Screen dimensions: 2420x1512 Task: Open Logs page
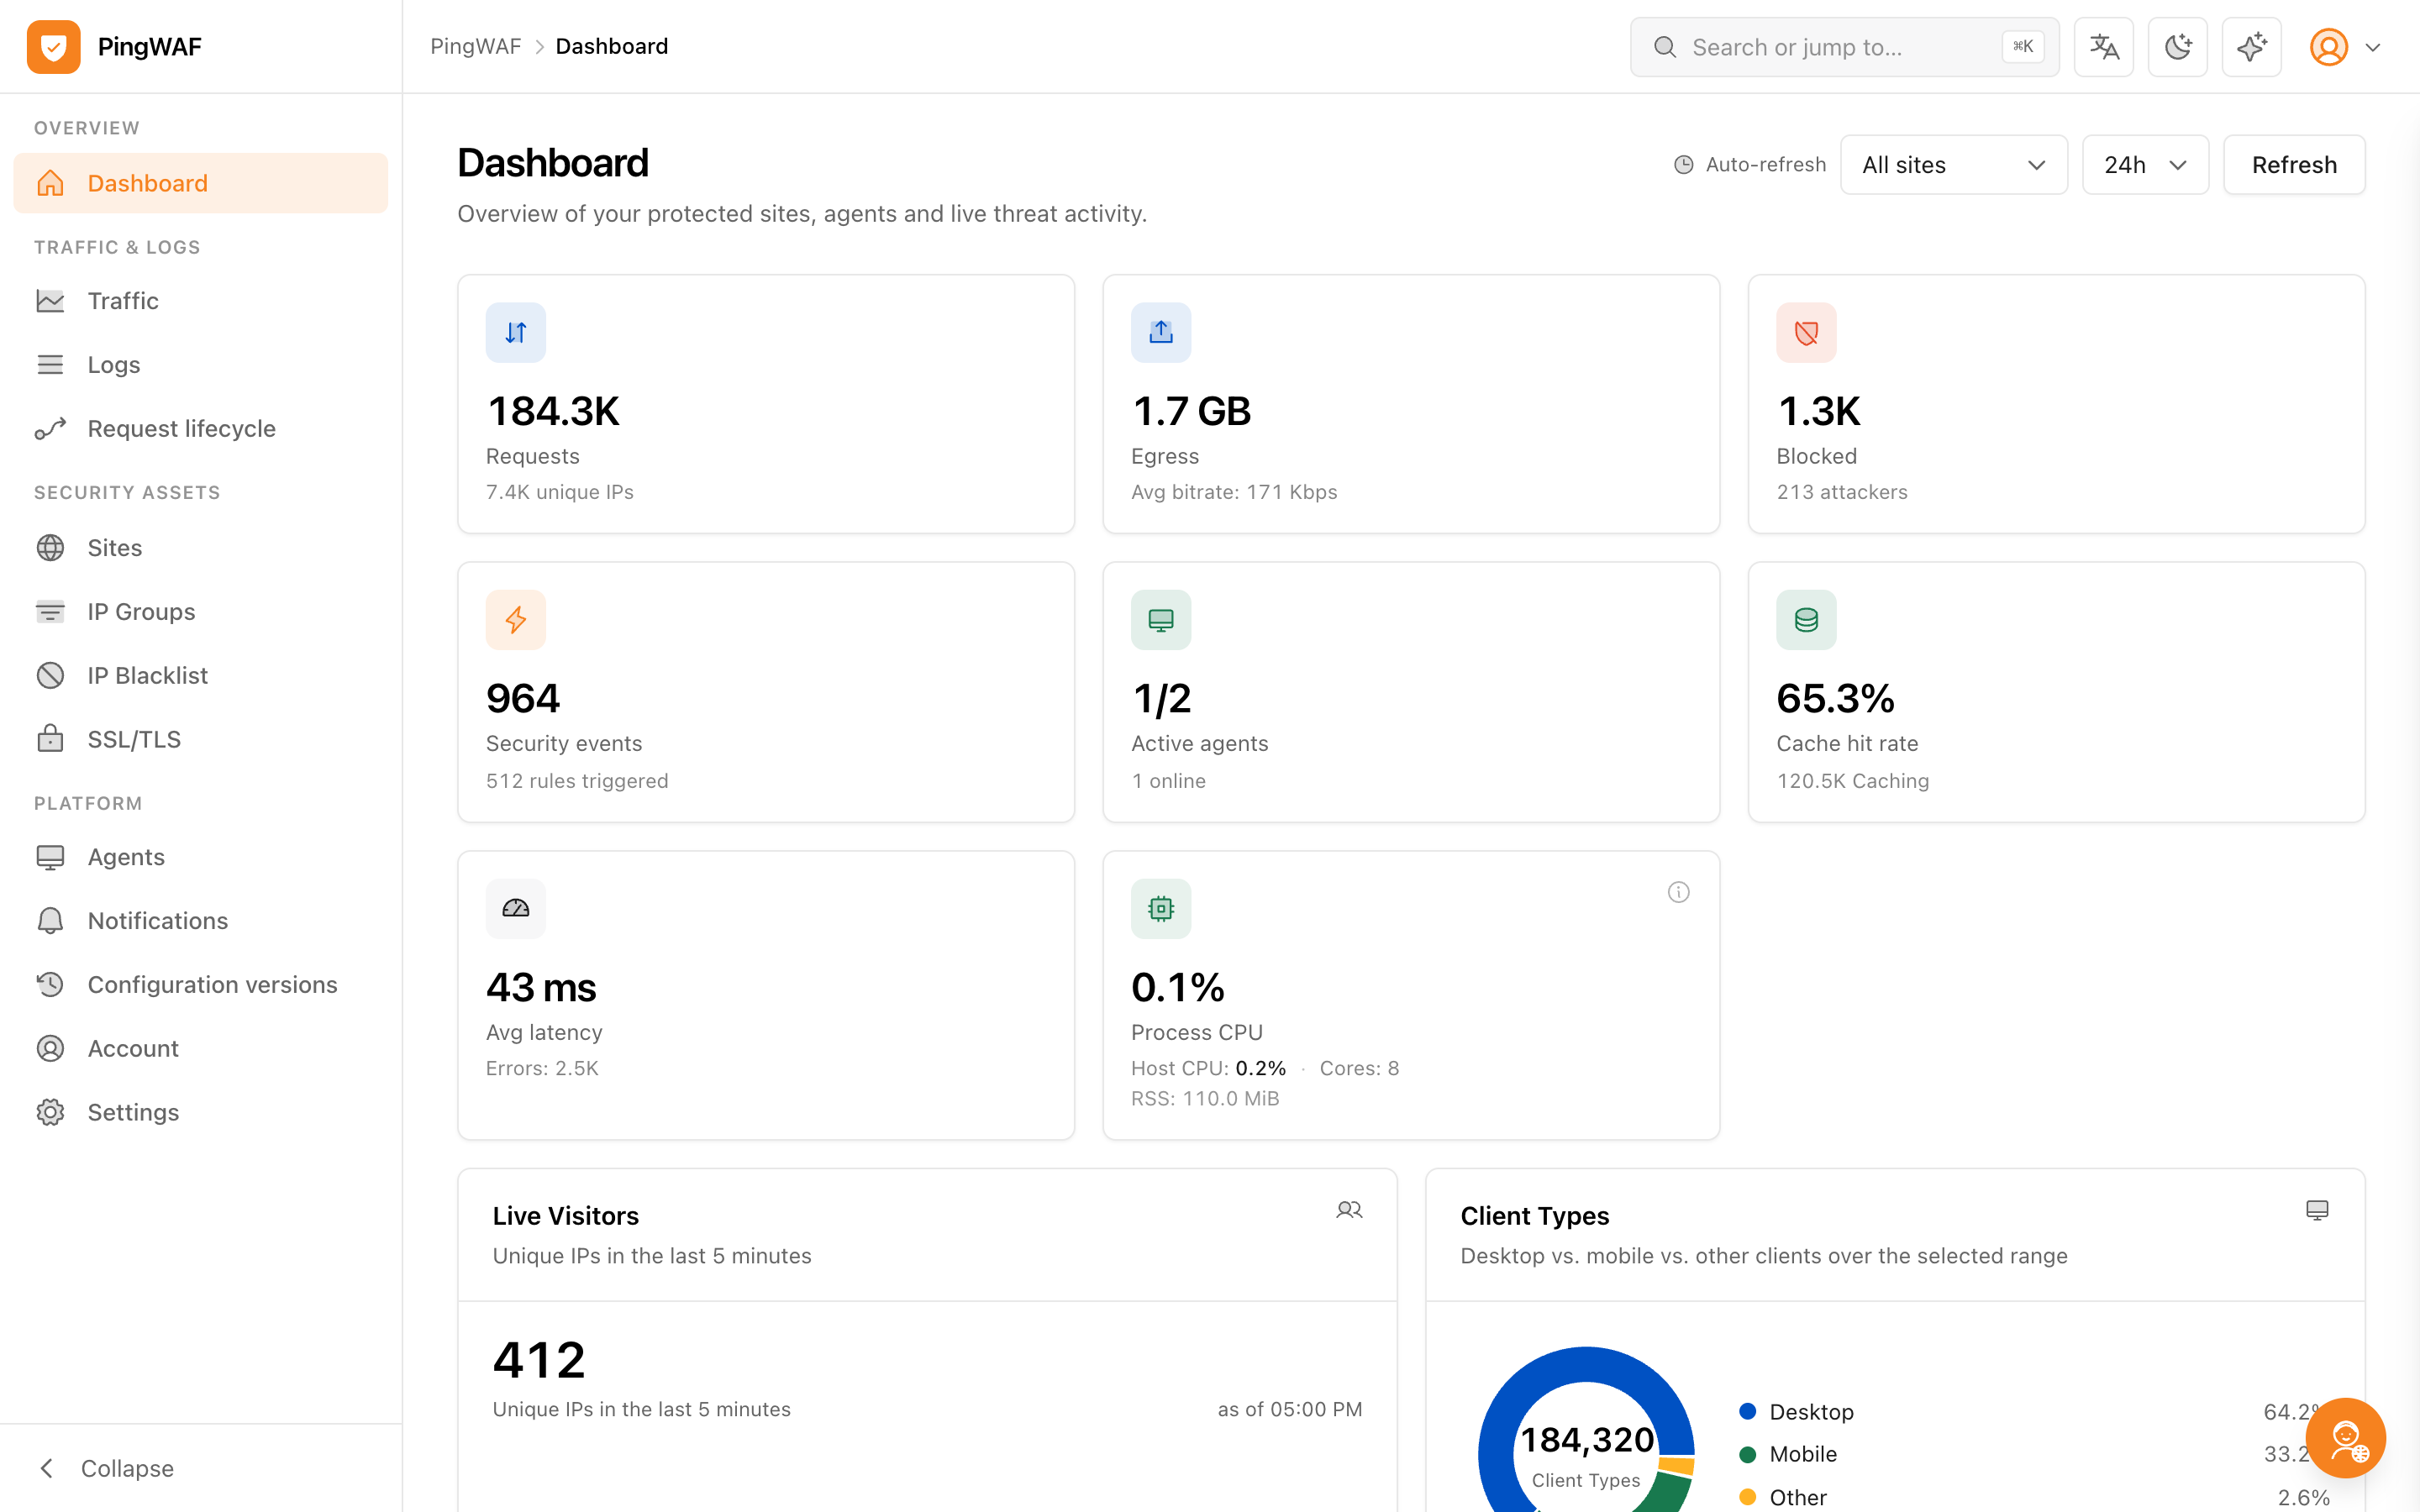click(200, 365)
